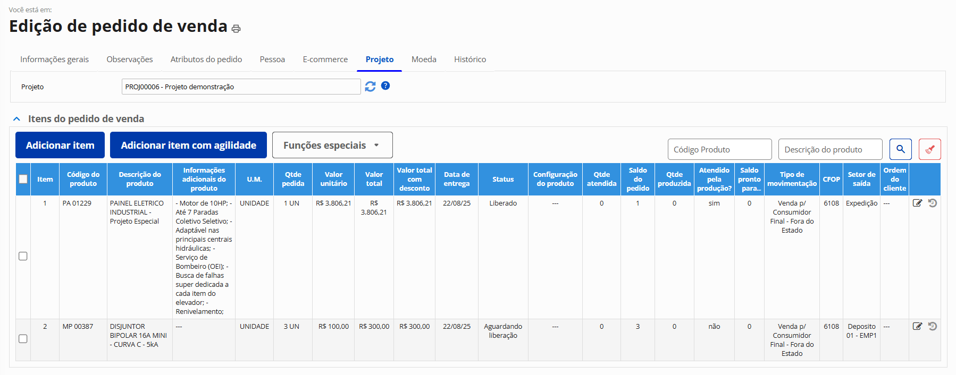
Task: Click the Descrição do produto filter field
Action: pyautogui.click(x=830, y=149)
